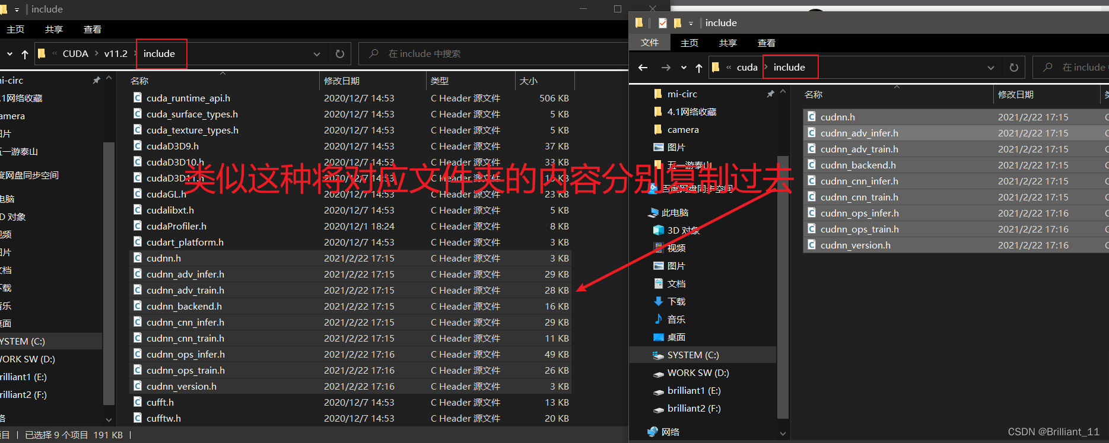This screenshot has height=443, width=1109.
Task: Open recent locations dropdown in left window
Action: (x=9, y=54)
